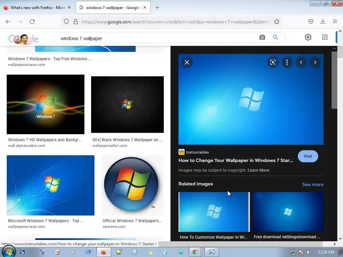Open Google quick settings gear
Screen dimensions: 343x257
[x=308, y=37]
